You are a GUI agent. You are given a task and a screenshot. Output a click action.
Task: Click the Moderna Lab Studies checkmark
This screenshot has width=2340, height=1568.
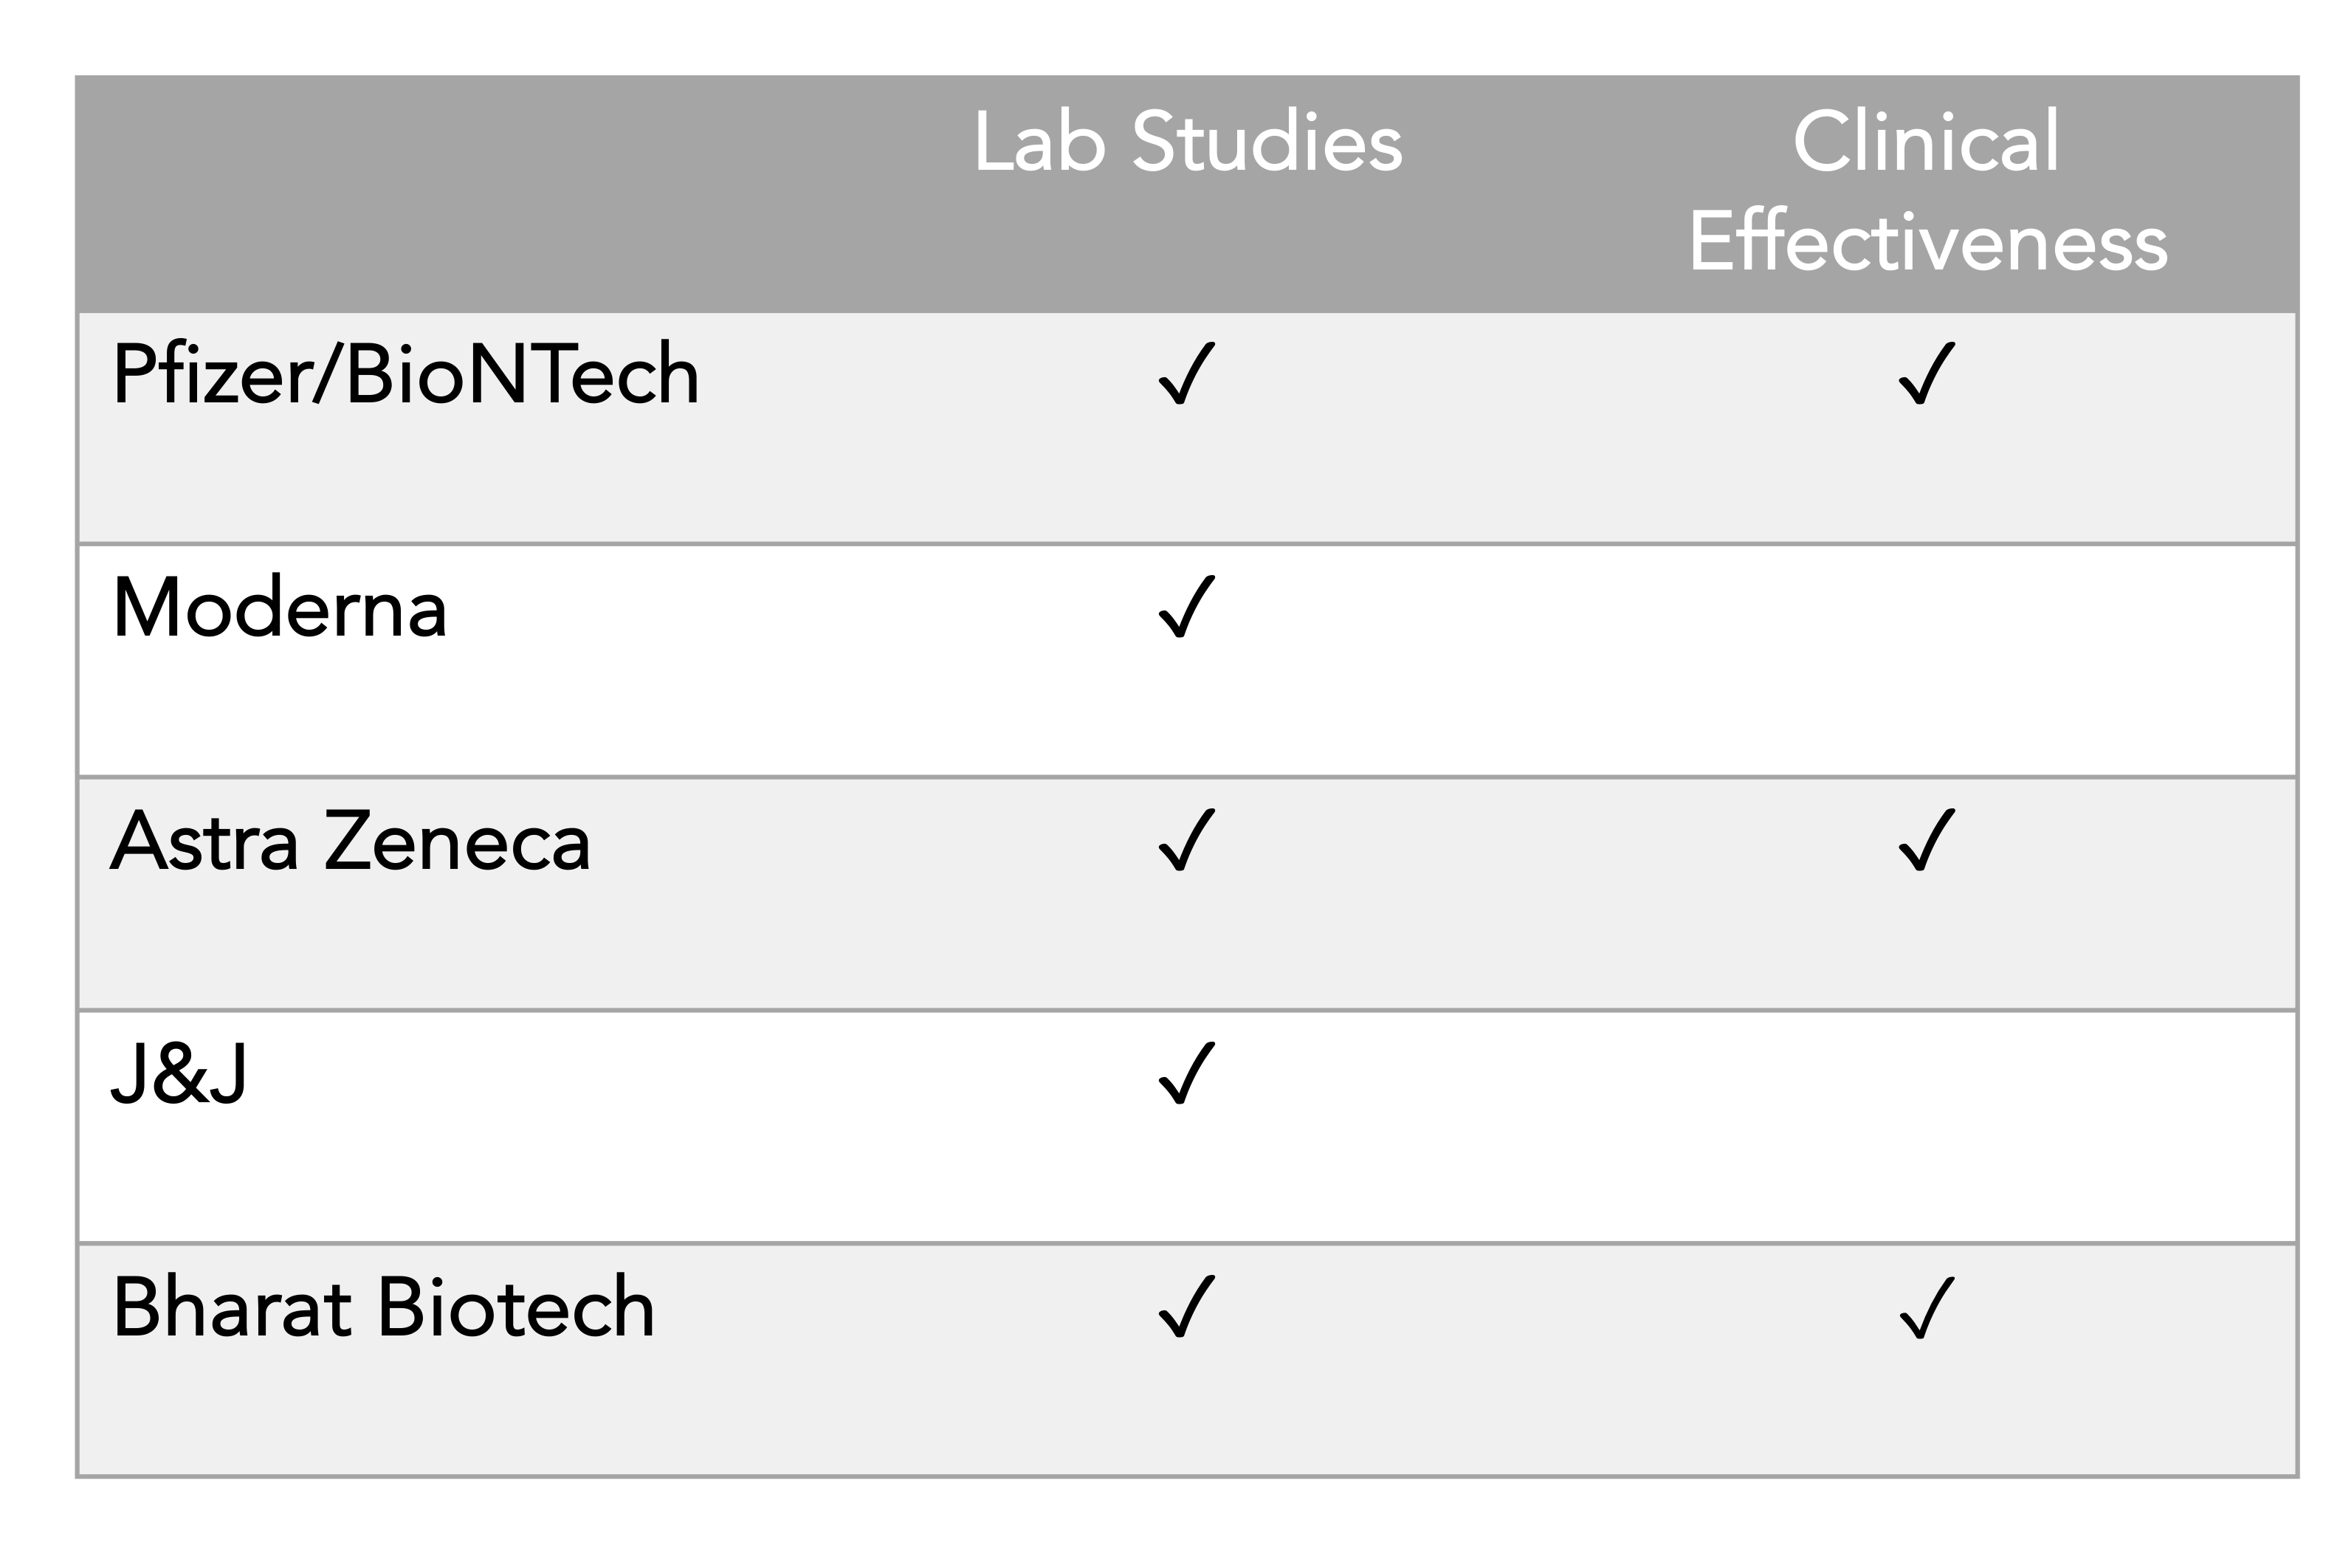point(1186,607)
